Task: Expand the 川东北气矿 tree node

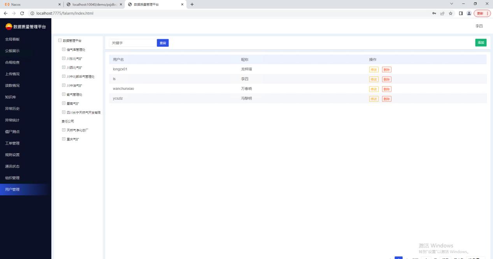Action: [64, 58]
